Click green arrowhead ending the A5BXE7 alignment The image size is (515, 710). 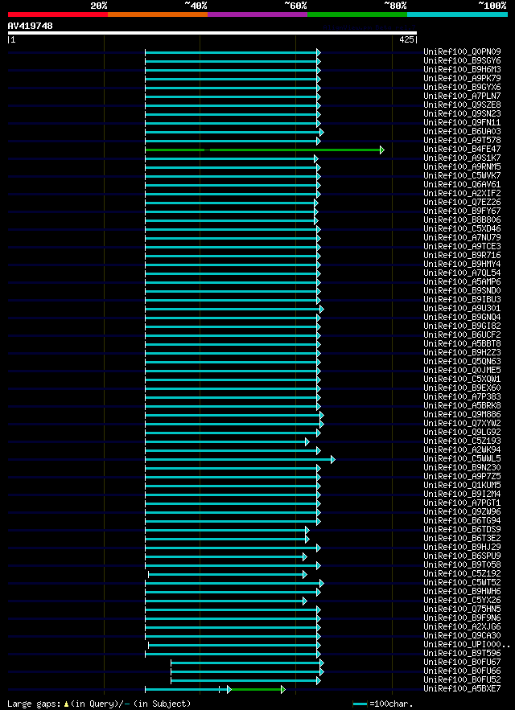point(283,690)
